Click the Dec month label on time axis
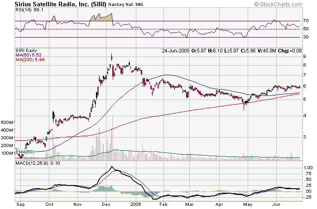 click(106, 204)
